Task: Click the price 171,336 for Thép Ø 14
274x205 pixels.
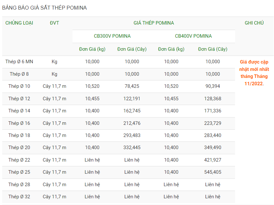Action: (213, 111)
